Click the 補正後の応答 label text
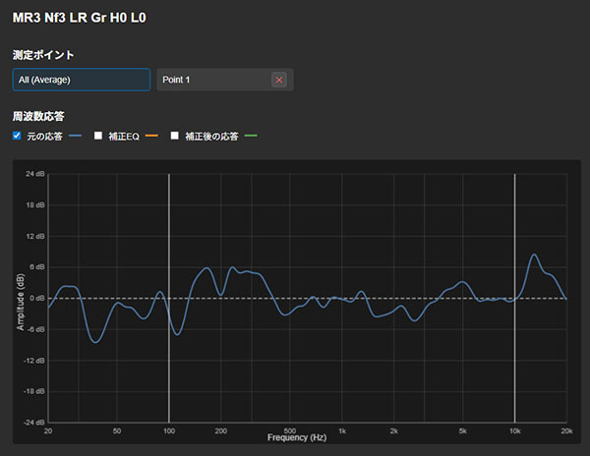 211,137
